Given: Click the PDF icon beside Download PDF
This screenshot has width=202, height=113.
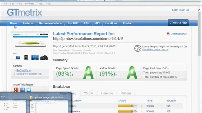Looking at the screenshot, I should point(168,34).
